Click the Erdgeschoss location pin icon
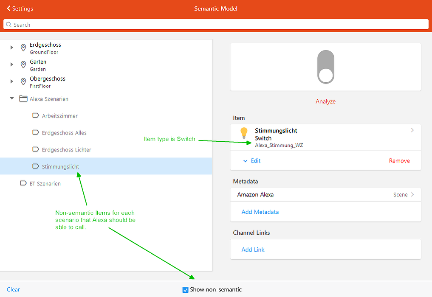Viewport: 432px width, 297px height. (x=23, y=48)
